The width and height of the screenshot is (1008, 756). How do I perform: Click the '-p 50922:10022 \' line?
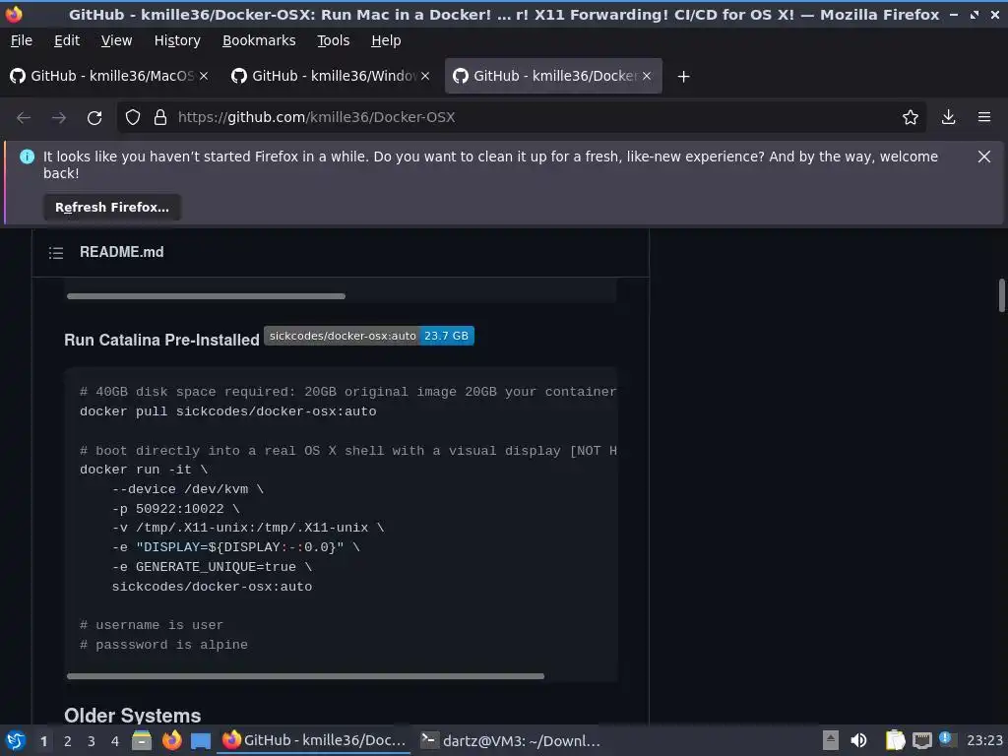click(x=175, y=509)
